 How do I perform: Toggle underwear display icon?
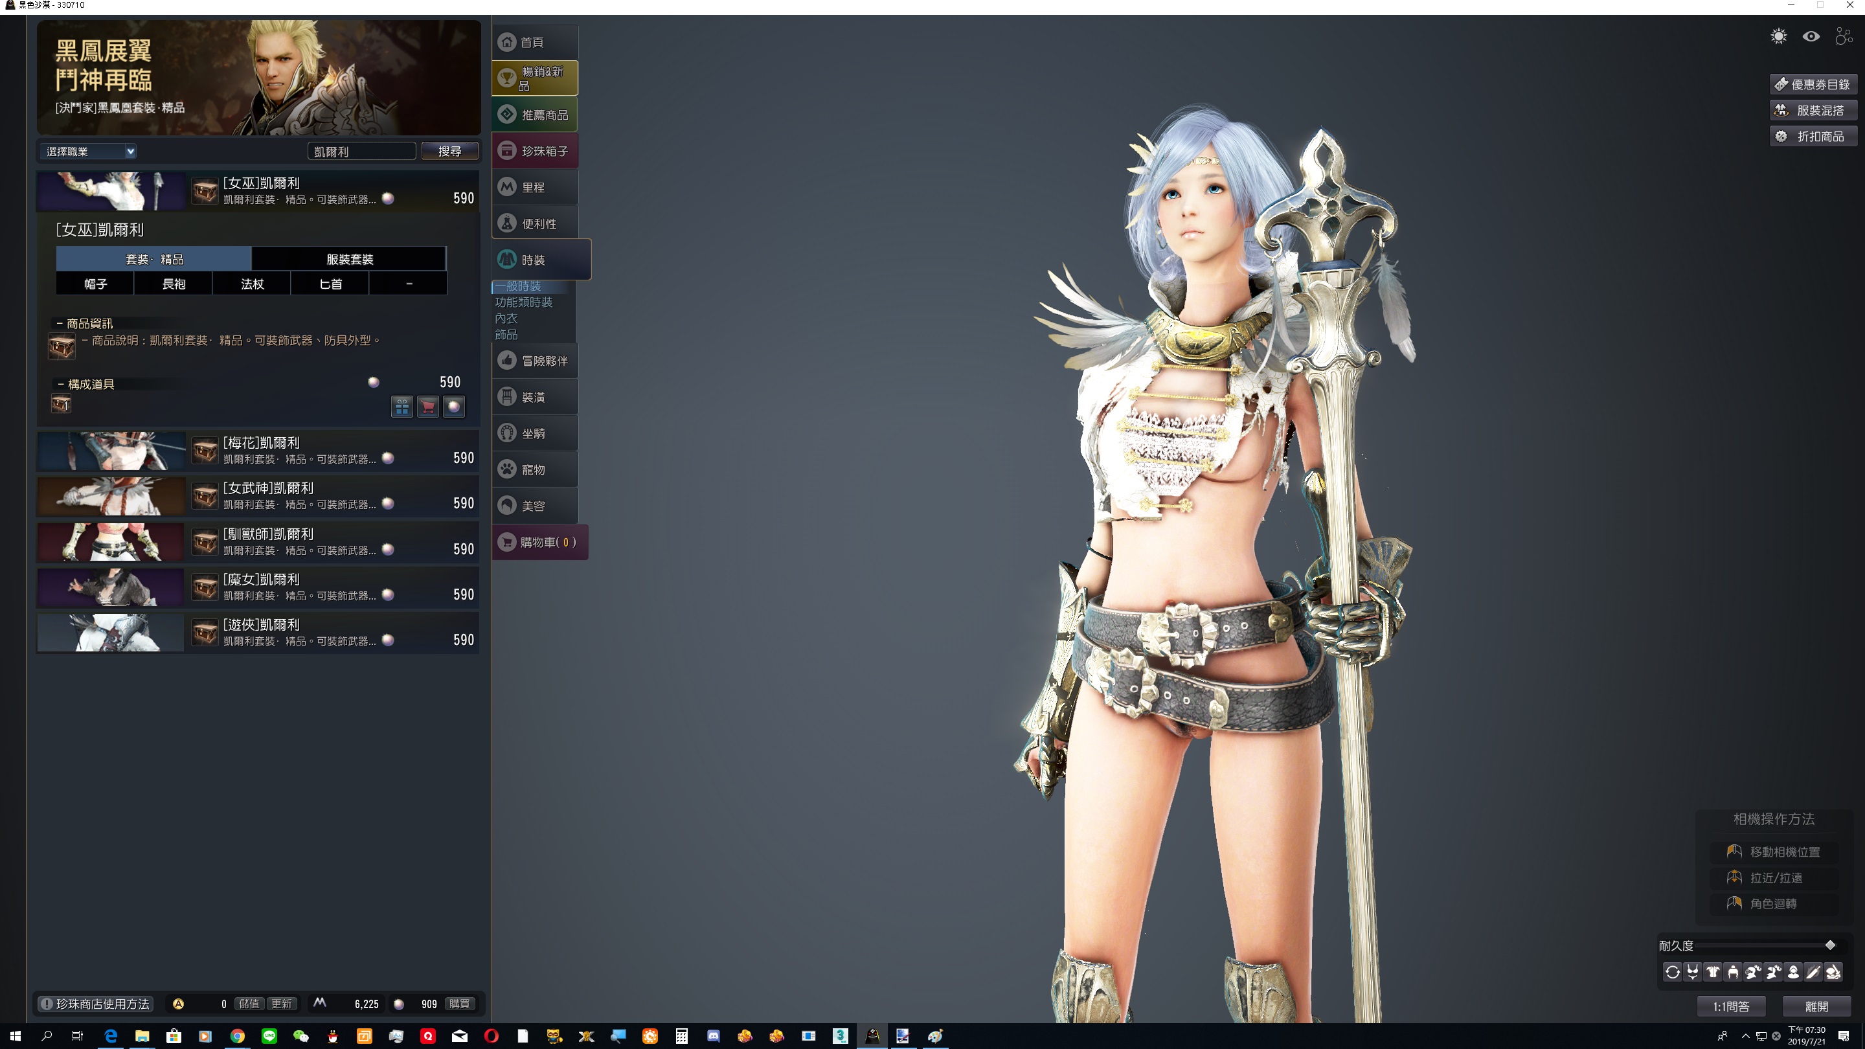click(1693, 972)
